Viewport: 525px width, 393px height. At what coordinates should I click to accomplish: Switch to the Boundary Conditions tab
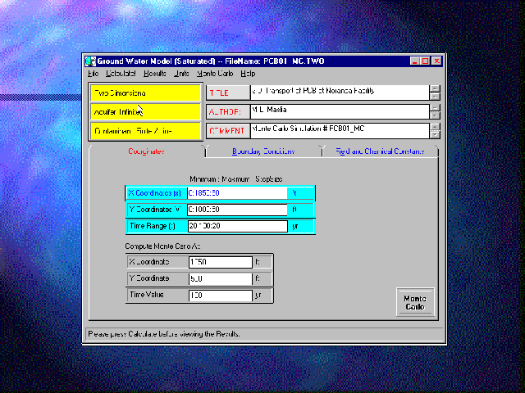coord(263,151)
